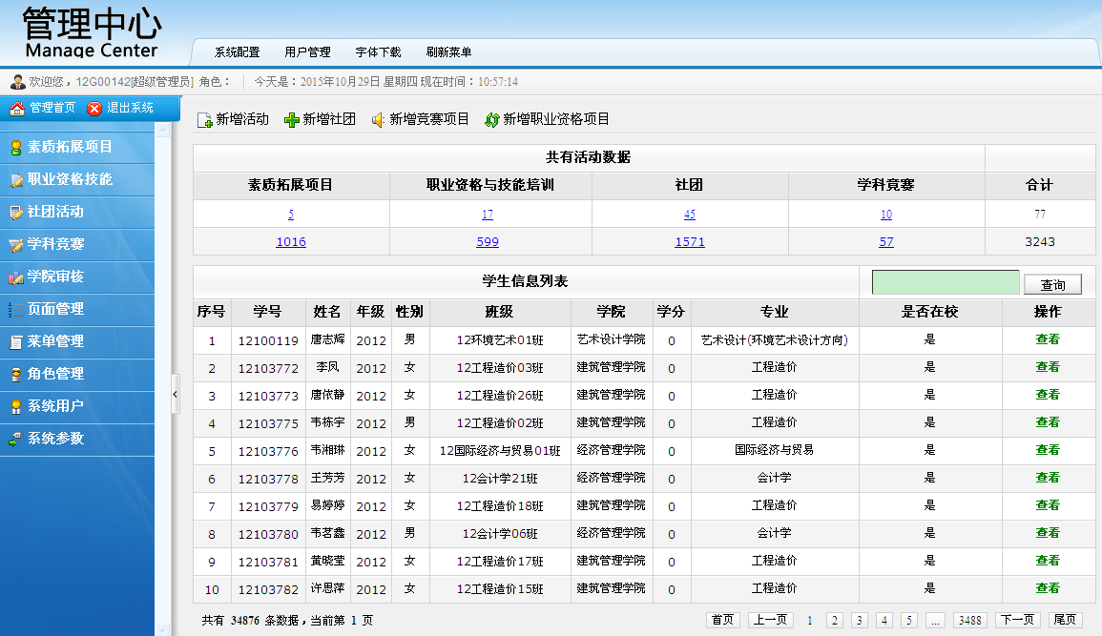Viewport: 1102px width, 636px height.
Task: Click the 管理首页 home icon
Action: [17, 108]
